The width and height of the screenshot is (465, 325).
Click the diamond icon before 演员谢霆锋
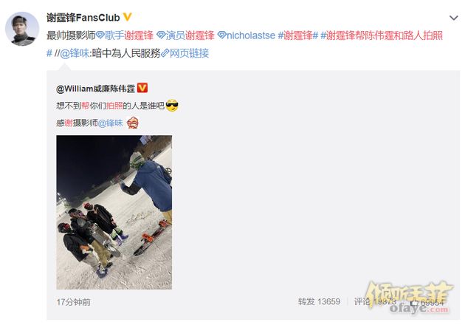(161, 35)
